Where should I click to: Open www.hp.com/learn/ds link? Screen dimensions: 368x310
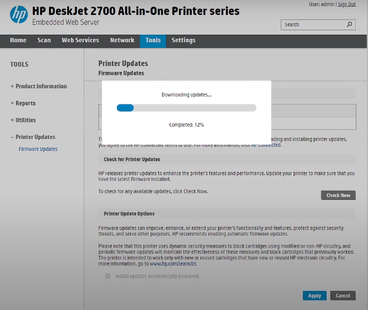point(173,264)
